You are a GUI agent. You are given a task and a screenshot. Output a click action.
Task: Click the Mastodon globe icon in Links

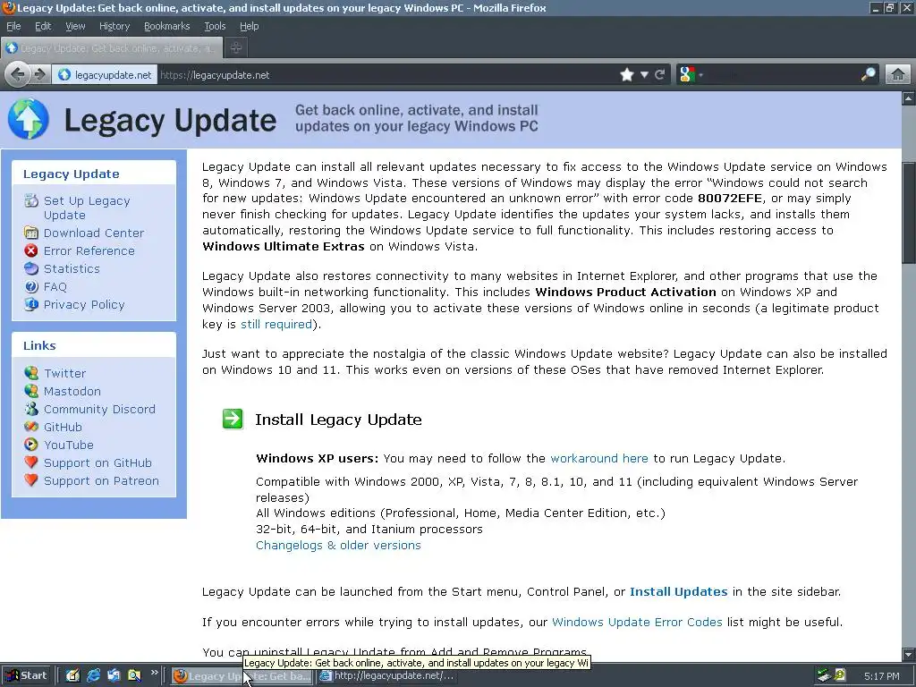point(31,391)
